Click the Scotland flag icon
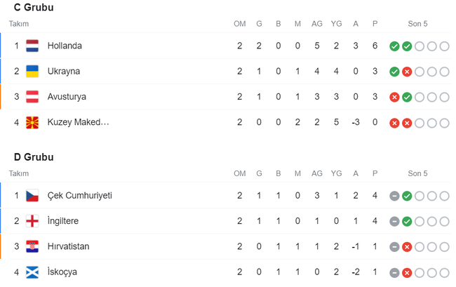456x287 pixels. pos(32,272)
